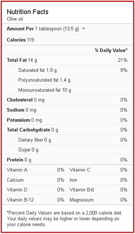Select the Cholesterol 0 mg row
The width and height of the screenshot is (135, 234).
(67, 100)
